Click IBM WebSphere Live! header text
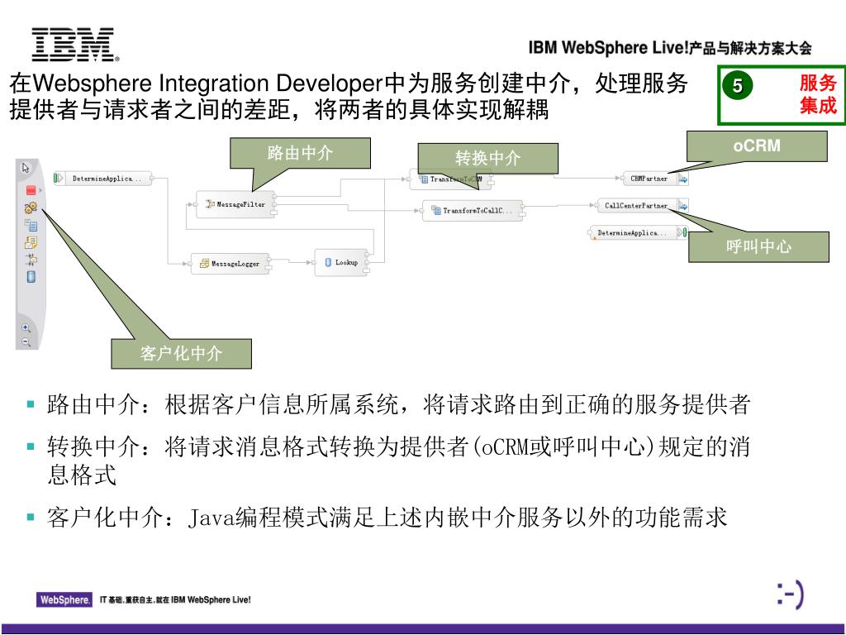Screen dimensions: 846x635 point(670,47)
